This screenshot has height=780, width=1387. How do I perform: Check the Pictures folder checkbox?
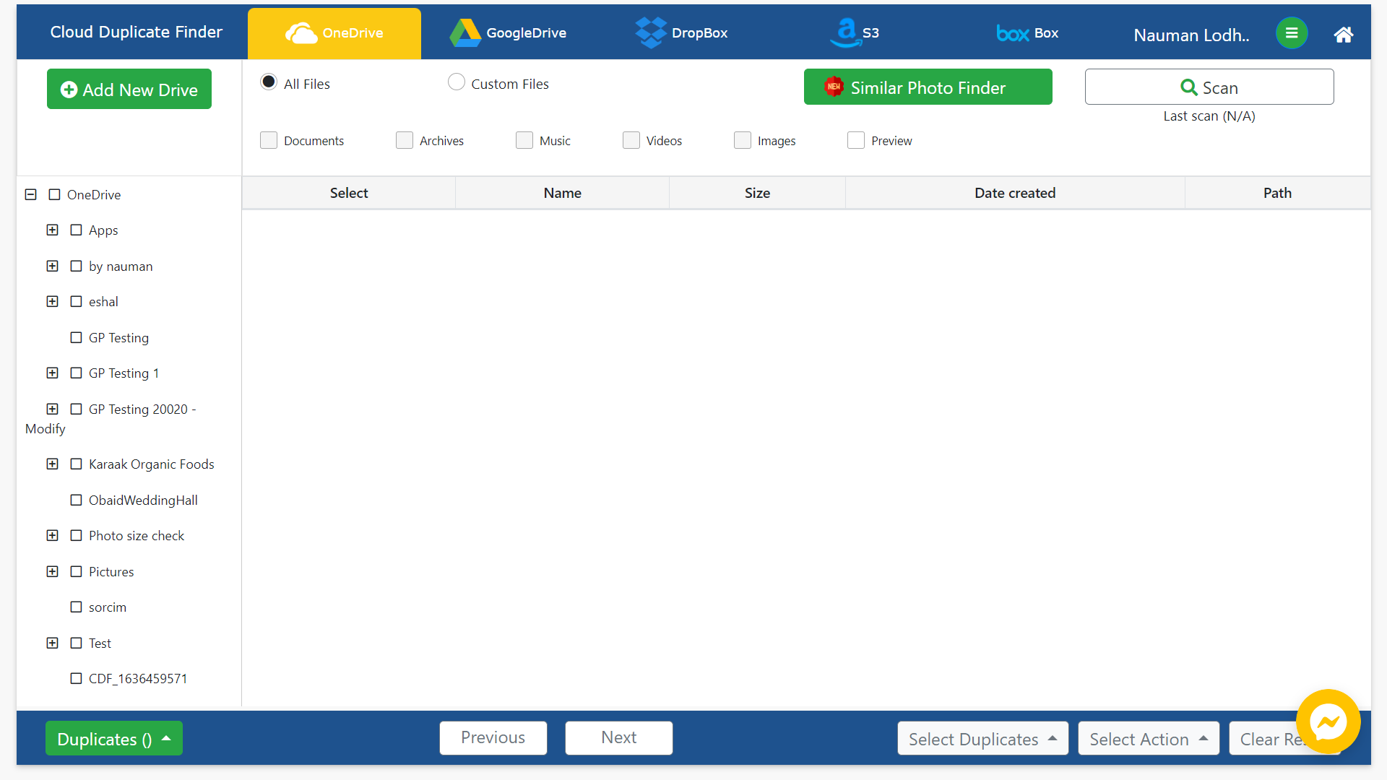click(76, 571)
